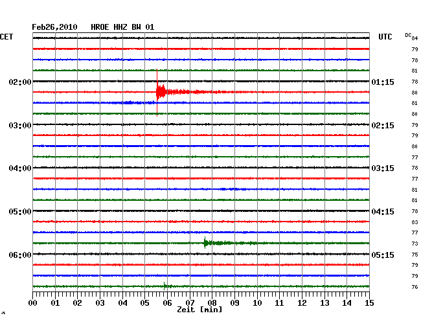Screen dimensions: 421x320
Task: Click the 11 minute axis label
Action: (279, 303)
